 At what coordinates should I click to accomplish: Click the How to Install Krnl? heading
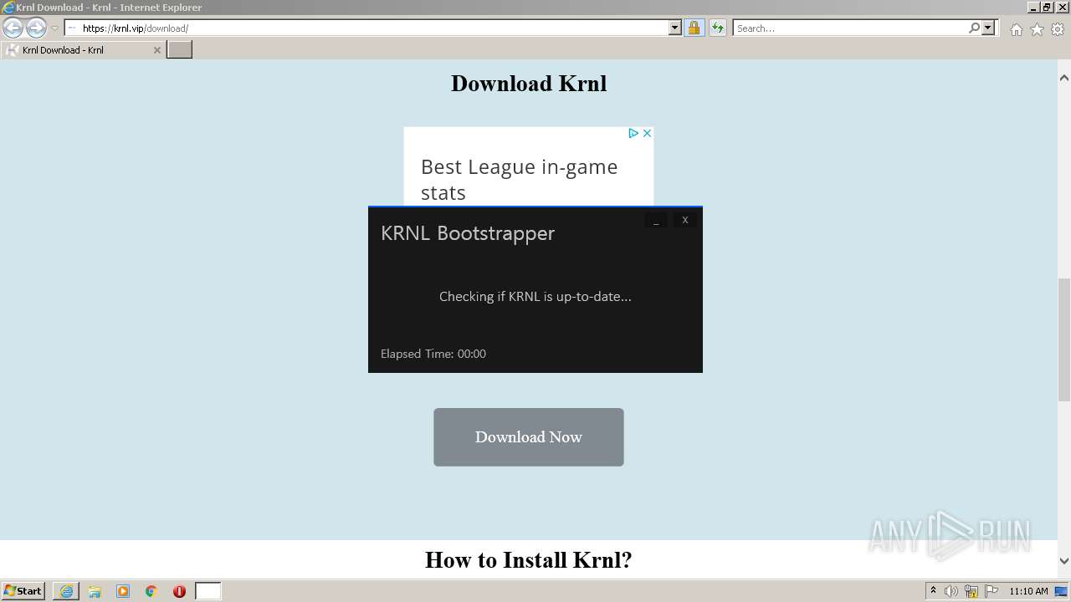coord(529,559)
